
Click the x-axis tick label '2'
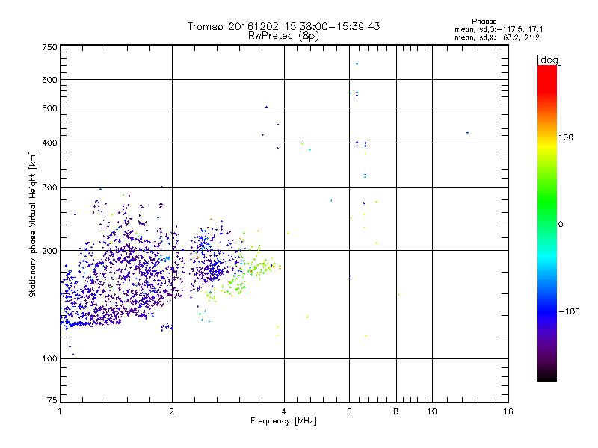[x=172, y=411]
